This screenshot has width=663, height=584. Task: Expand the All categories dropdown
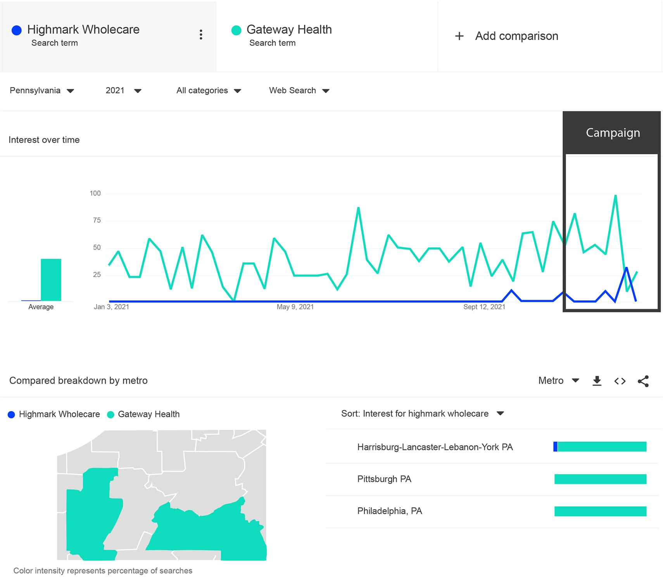pos(209,90)
